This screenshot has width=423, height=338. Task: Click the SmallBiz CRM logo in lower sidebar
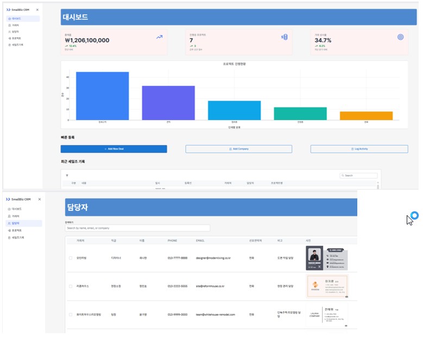[x=20, y=199]
